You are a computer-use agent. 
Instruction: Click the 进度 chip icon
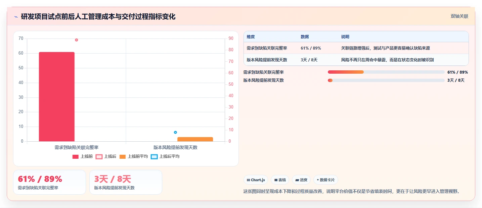coord(297,180)
